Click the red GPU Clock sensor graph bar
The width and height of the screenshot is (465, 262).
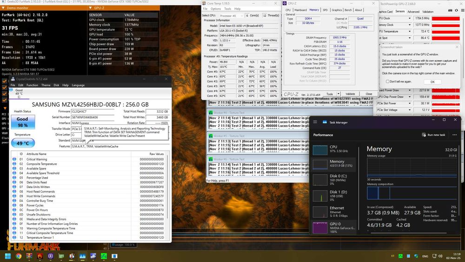click(446, 19)
